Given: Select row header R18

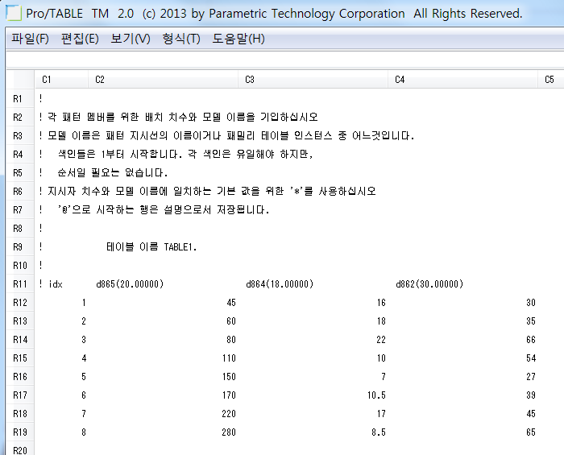Looking at the screenshot, I should [20, 414].
